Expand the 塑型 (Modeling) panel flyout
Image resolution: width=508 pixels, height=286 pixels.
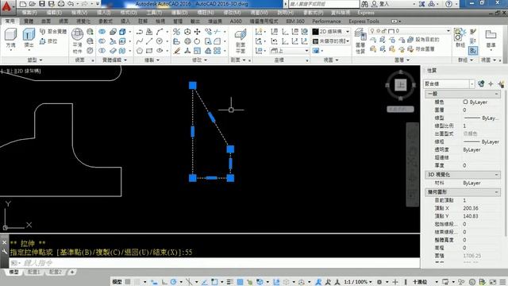[x=35, y=60]
